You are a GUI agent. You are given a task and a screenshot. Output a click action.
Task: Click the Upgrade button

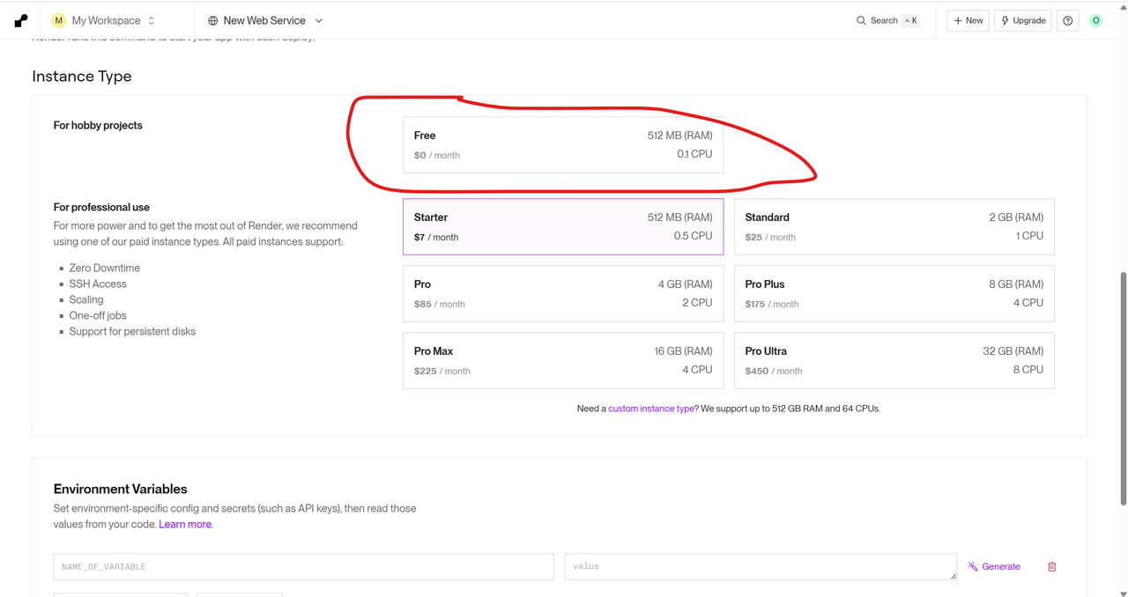[1023, 20]
